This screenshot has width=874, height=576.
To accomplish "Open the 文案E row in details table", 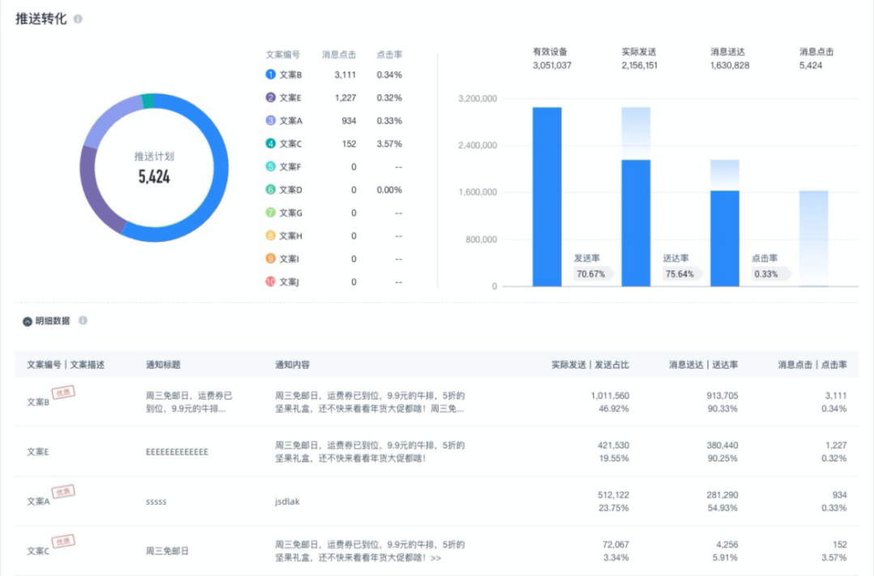I will pos(38,452).
